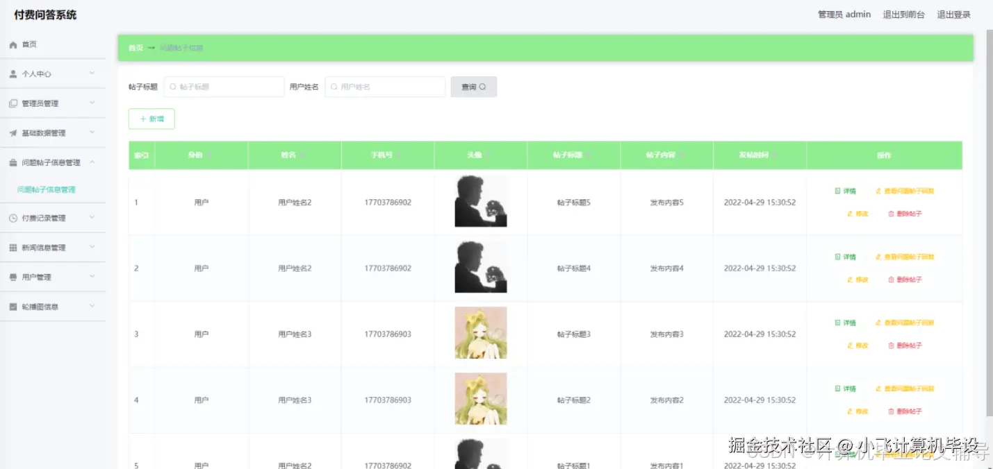Open the 首页 home sidebar item
This screenshot has height=469, width=993.
53,44
